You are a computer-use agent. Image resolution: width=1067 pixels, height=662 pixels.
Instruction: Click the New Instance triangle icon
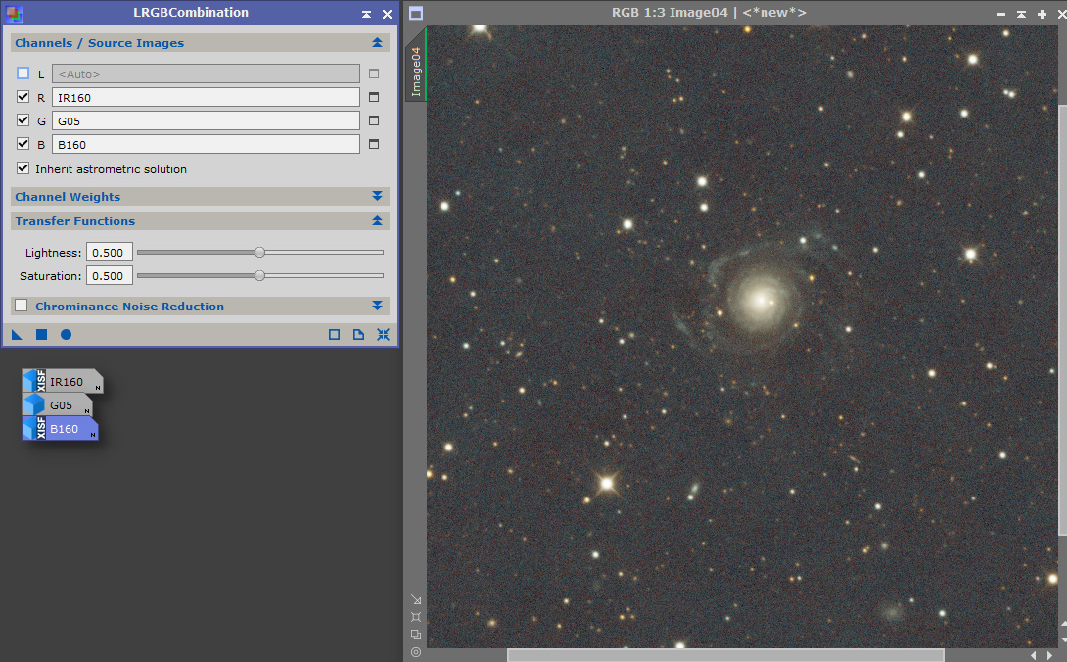coord(17,334)
